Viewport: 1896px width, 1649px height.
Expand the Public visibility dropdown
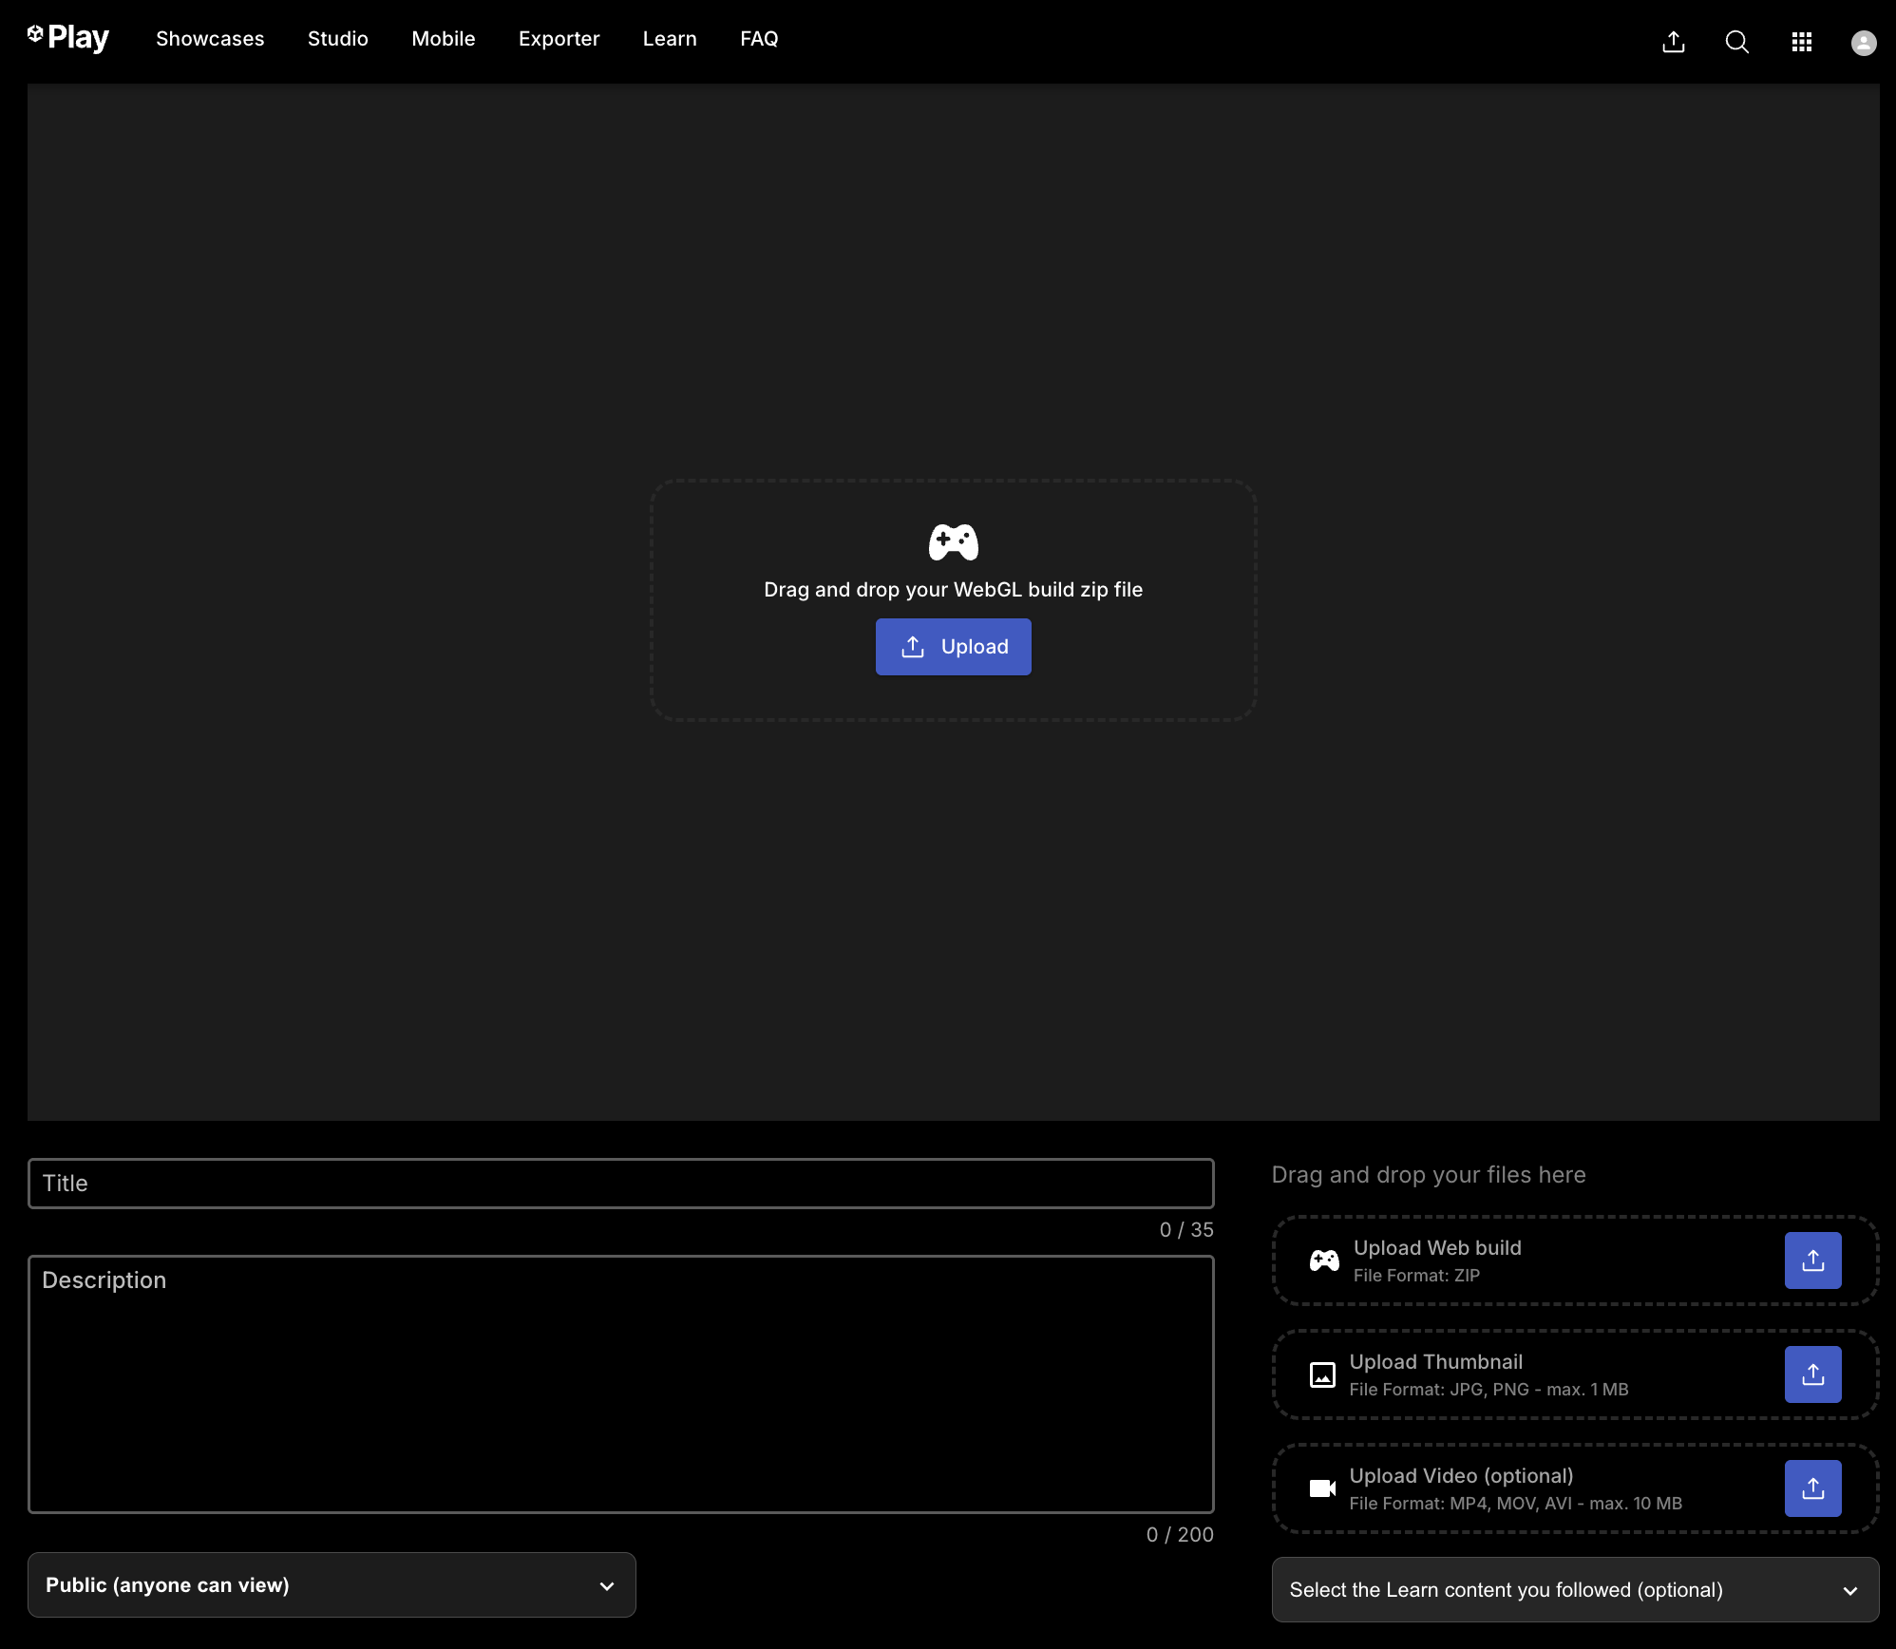click(x=332, y=1584)
